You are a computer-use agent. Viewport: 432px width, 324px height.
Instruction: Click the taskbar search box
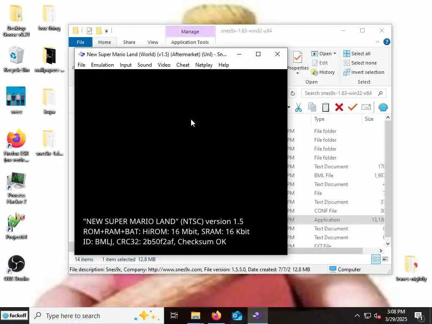coord(97,316)
